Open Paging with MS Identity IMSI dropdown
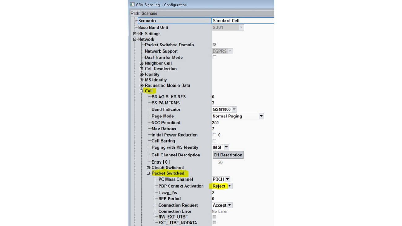This screenshot has width=402, height=226. tap(220, 147)
